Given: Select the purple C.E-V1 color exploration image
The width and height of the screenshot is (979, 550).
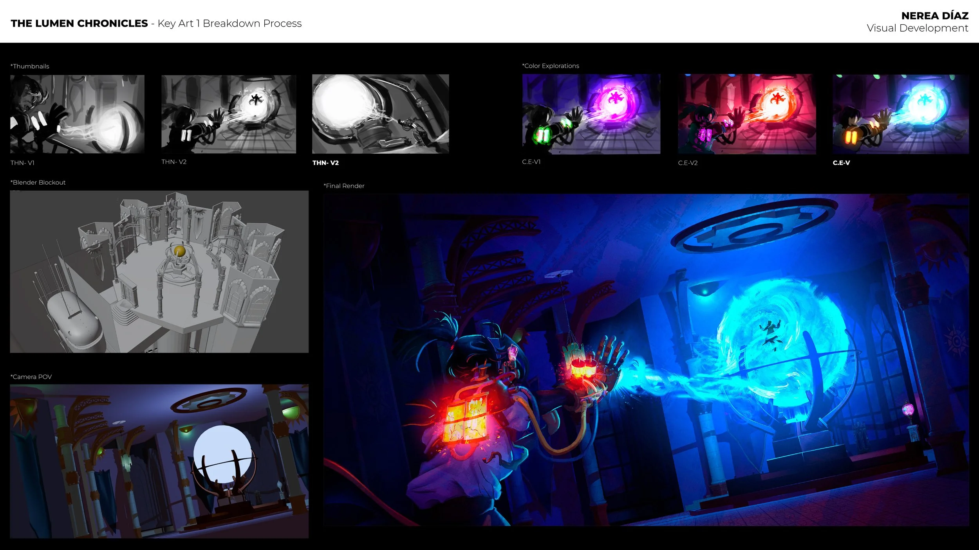Looking at the screenshot, I should click(x=591, y=114).
